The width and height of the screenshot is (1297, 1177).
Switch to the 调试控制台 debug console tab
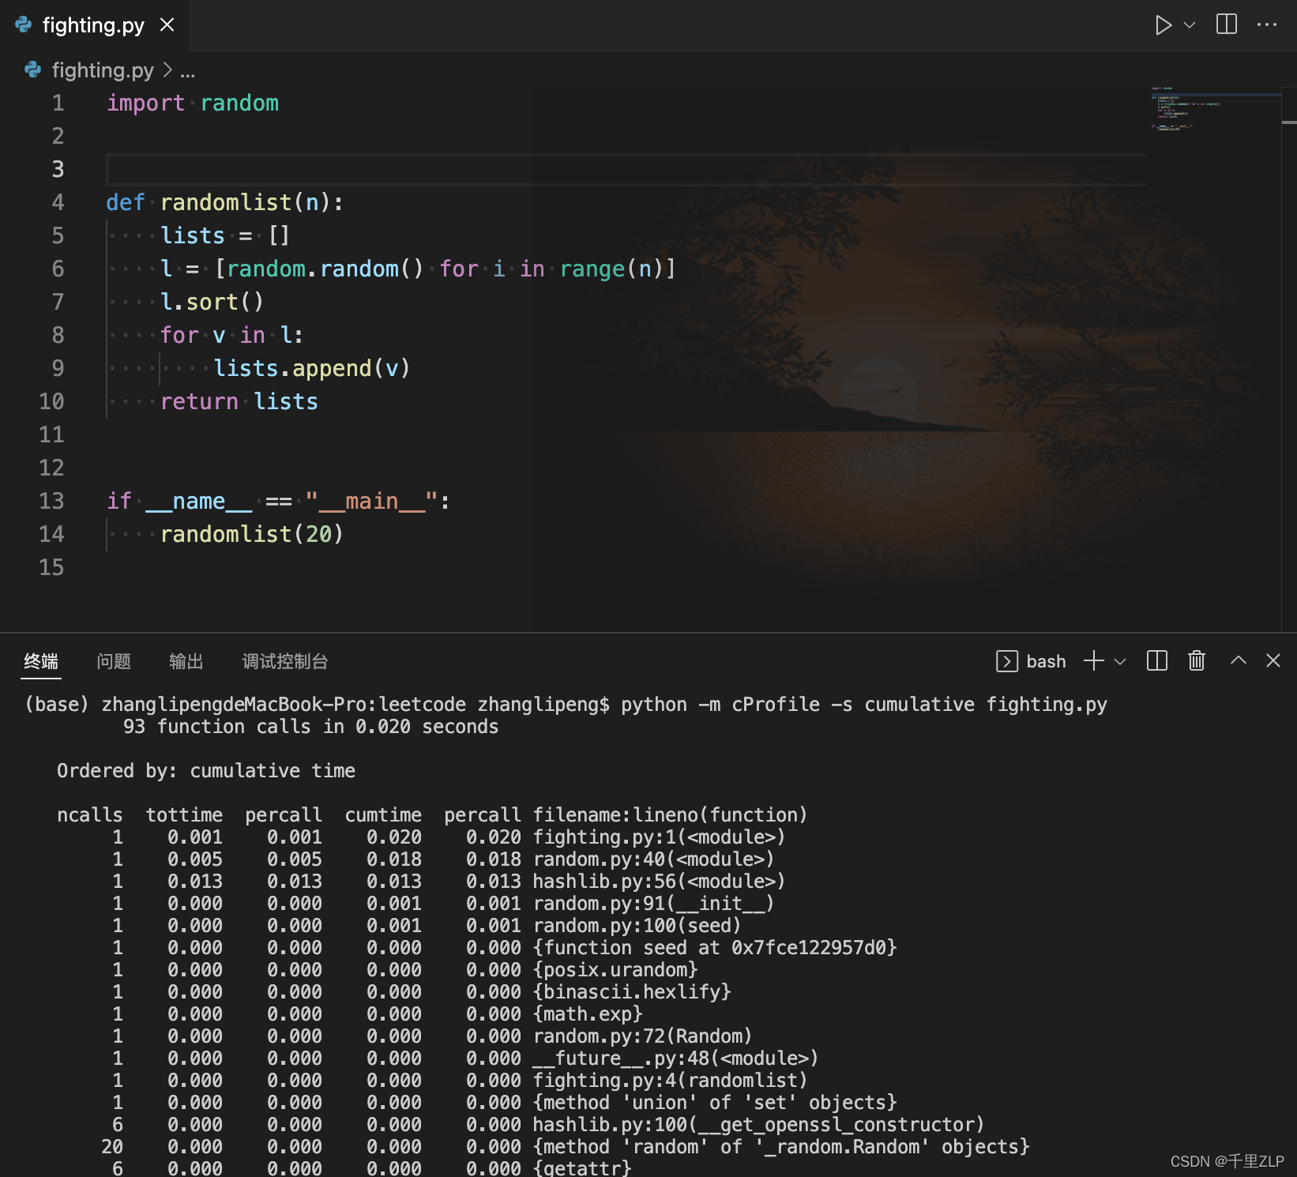point(285,661)
